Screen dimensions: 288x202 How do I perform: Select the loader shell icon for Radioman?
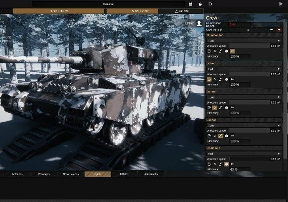click(x=221, y=164)
